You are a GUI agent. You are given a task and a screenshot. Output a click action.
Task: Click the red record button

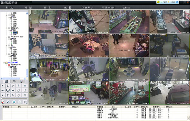point(3,102)
